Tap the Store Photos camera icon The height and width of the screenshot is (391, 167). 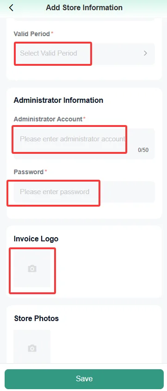[32, 348]
